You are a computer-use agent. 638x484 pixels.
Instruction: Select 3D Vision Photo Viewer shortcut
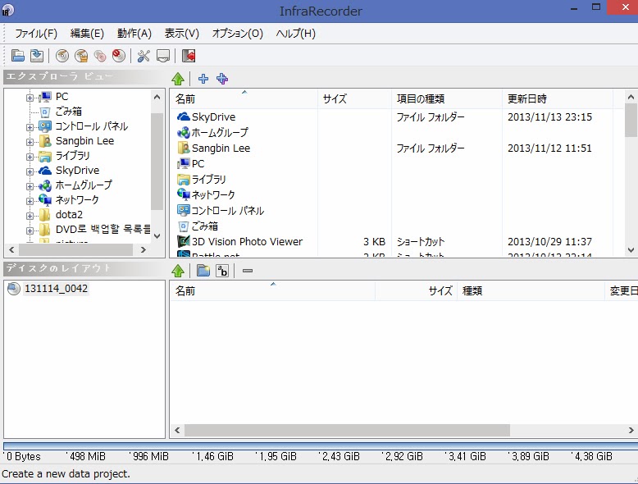pyautogui.click(x=247, y=242)
